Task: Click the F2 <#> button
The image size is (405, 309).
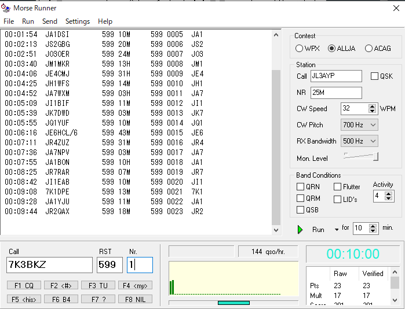Action: 61,285
